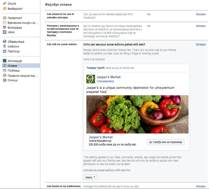This screenshot has height=189, width=209.
Task: Click the Плаћања card icon
Action: (x=5, y=70)
